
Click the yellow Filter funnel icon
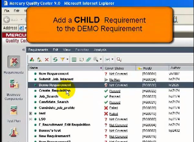point(62,59)
